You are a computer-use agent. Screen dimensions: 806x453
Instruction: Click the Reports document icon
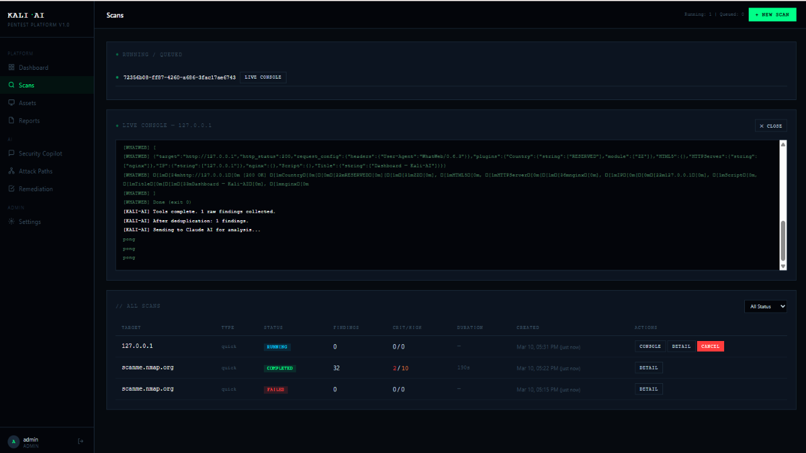pyautogui.click(x=11, y=120)
